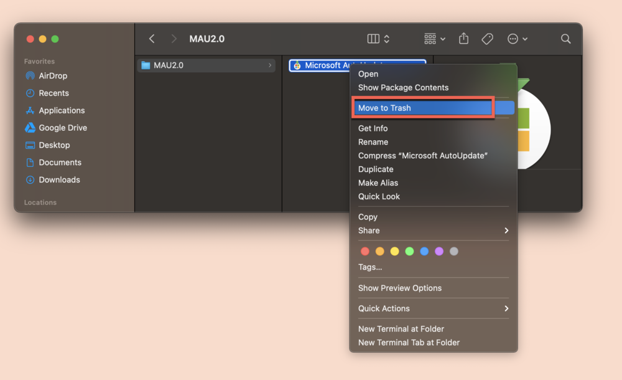This screenshot has height=380, width=622.
Task: Click the Finder forward arrow
Action: point(174,39)
